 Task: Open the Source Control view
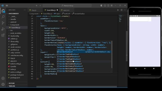coord(3,23)
